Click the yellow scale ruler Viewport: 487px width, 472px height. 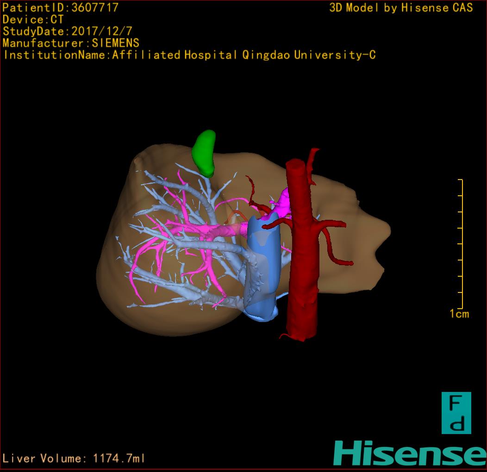coord(461,244)
